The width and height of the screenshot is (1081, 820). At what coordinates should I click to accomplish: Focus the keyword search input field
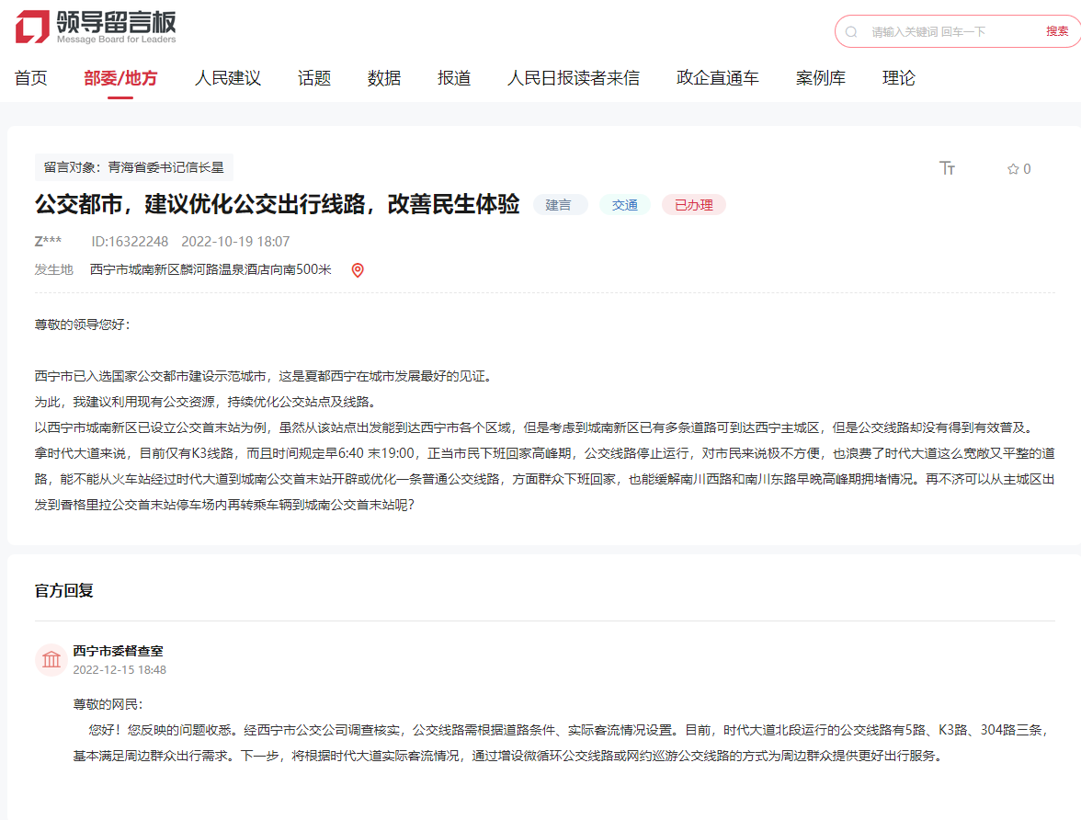(947, 31)
